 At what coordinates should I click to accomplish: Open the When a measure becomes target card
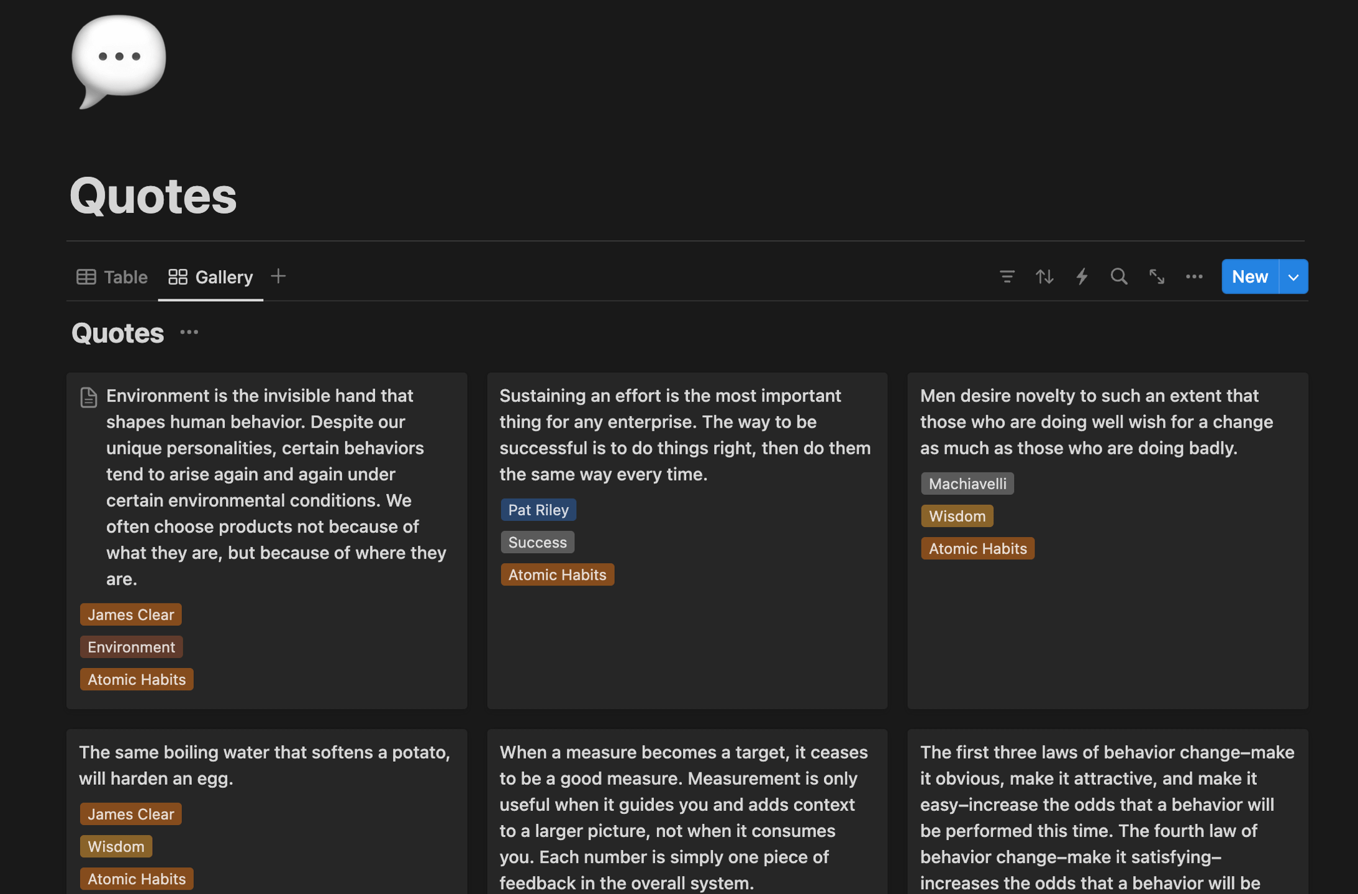pyautogui.click(x=687, y=811)
